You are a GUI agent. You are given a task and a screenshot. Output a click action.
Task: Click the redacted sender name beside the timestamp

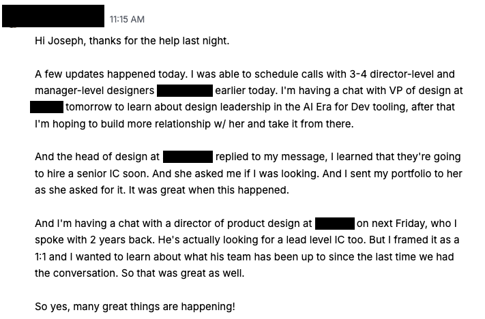tap(53, 16)
